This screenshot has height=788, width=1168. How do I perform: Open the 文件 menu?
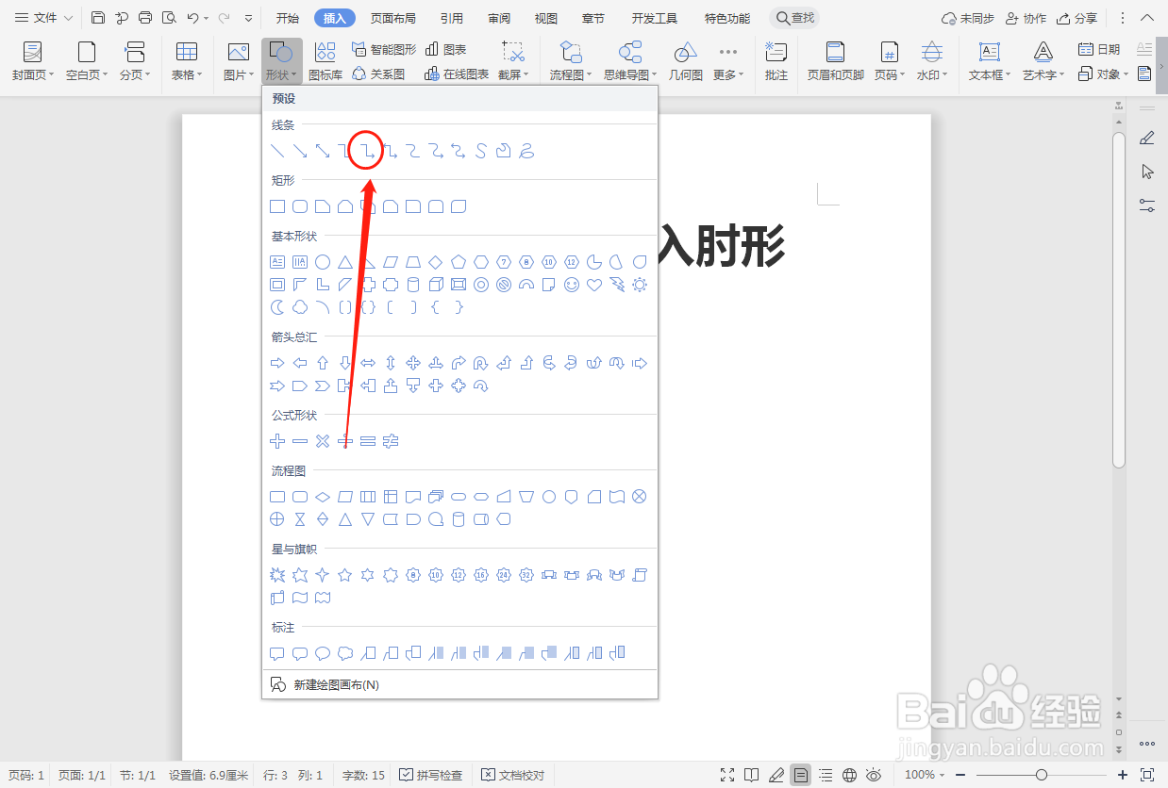click(x=43, y=18)
